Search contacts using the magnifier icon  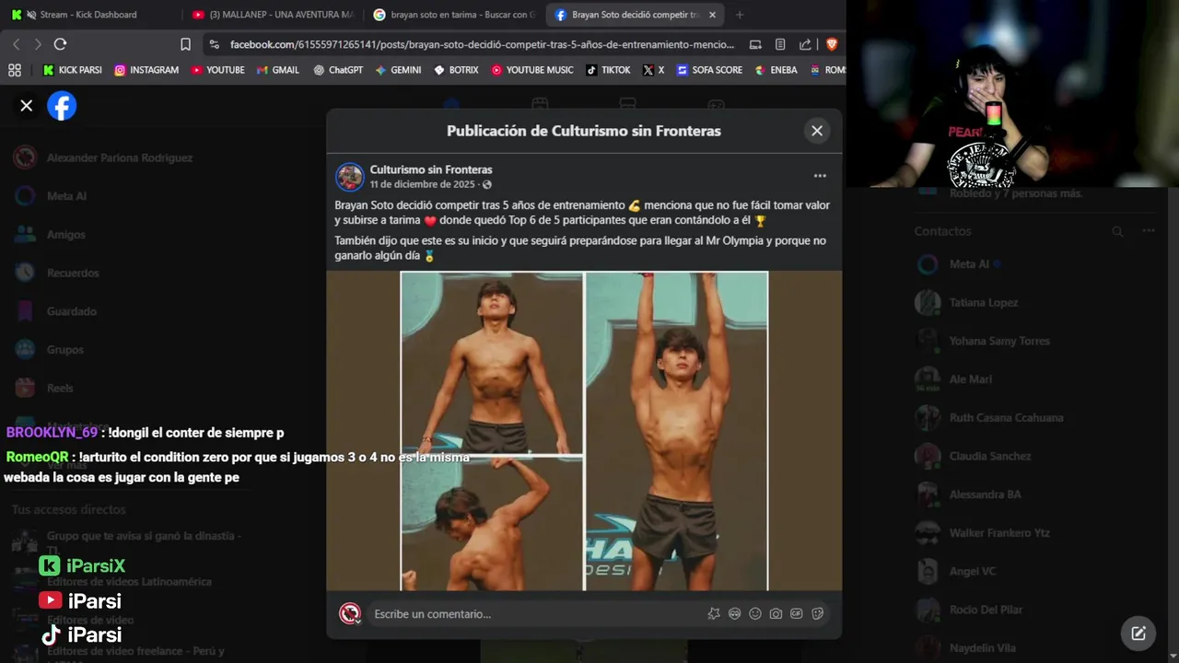click(1117, 231)
